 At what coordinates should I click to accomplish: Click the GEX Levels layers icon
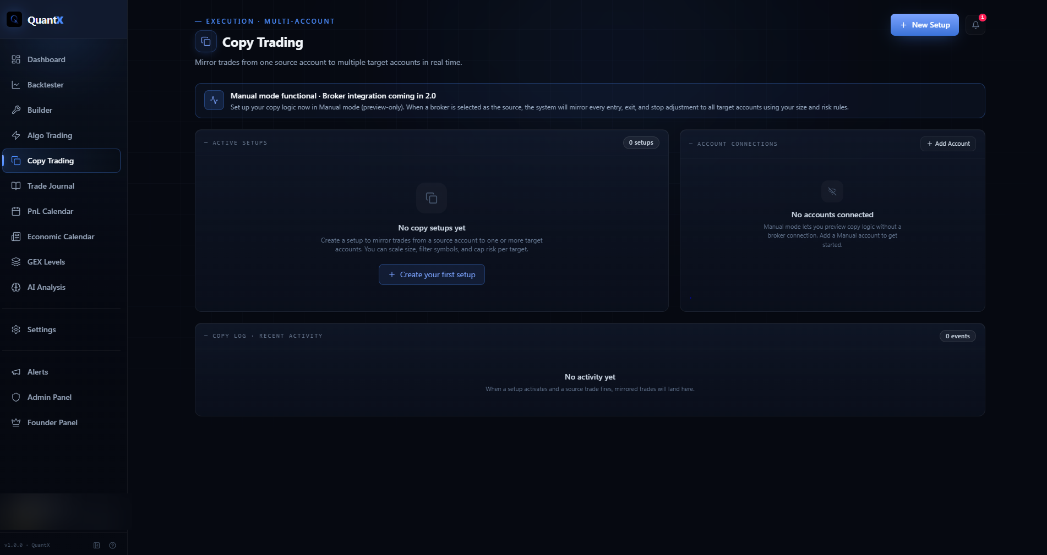coord(16,262)
